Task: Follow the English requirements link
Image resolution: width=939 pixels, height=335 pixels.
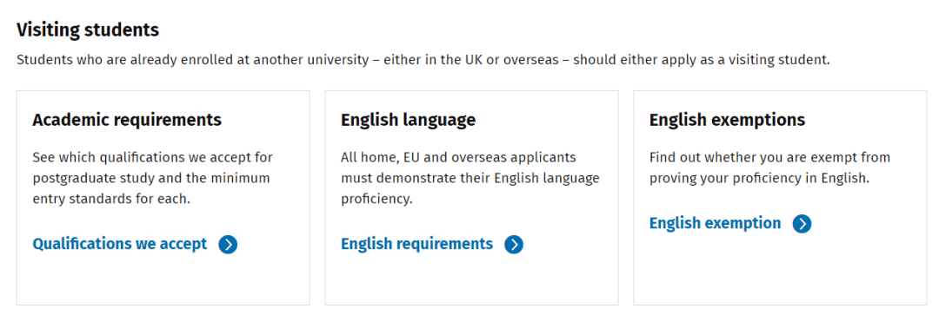Action: tap(416, 244)
